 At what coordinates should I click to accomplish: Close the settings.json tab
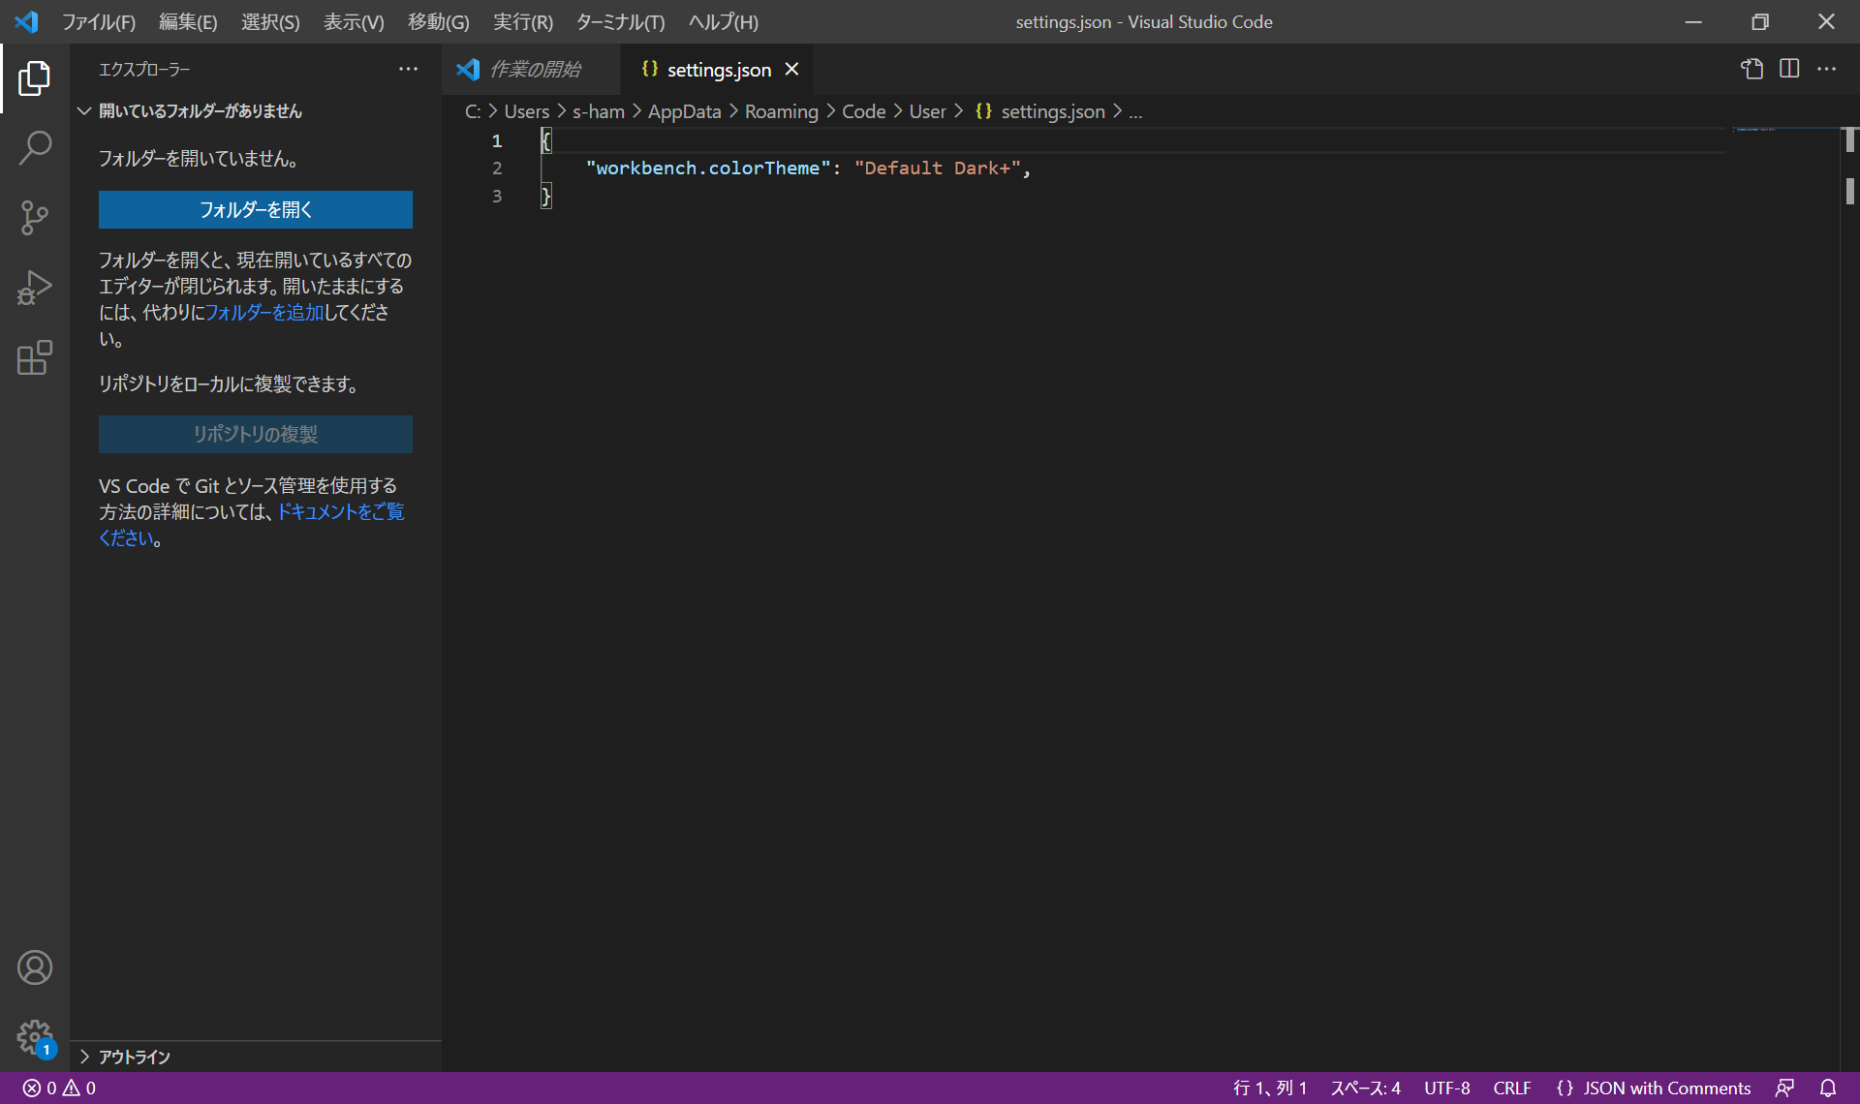791,69
